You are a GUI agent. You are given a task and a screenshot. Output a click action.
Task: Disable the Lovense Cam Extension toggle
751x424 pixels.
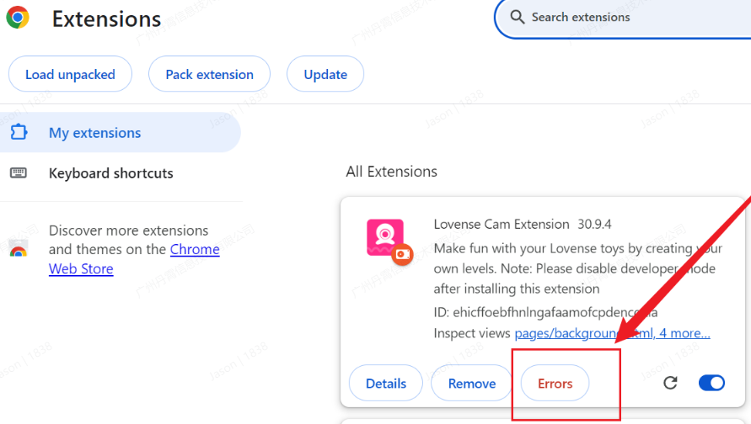tap(711, 383)
